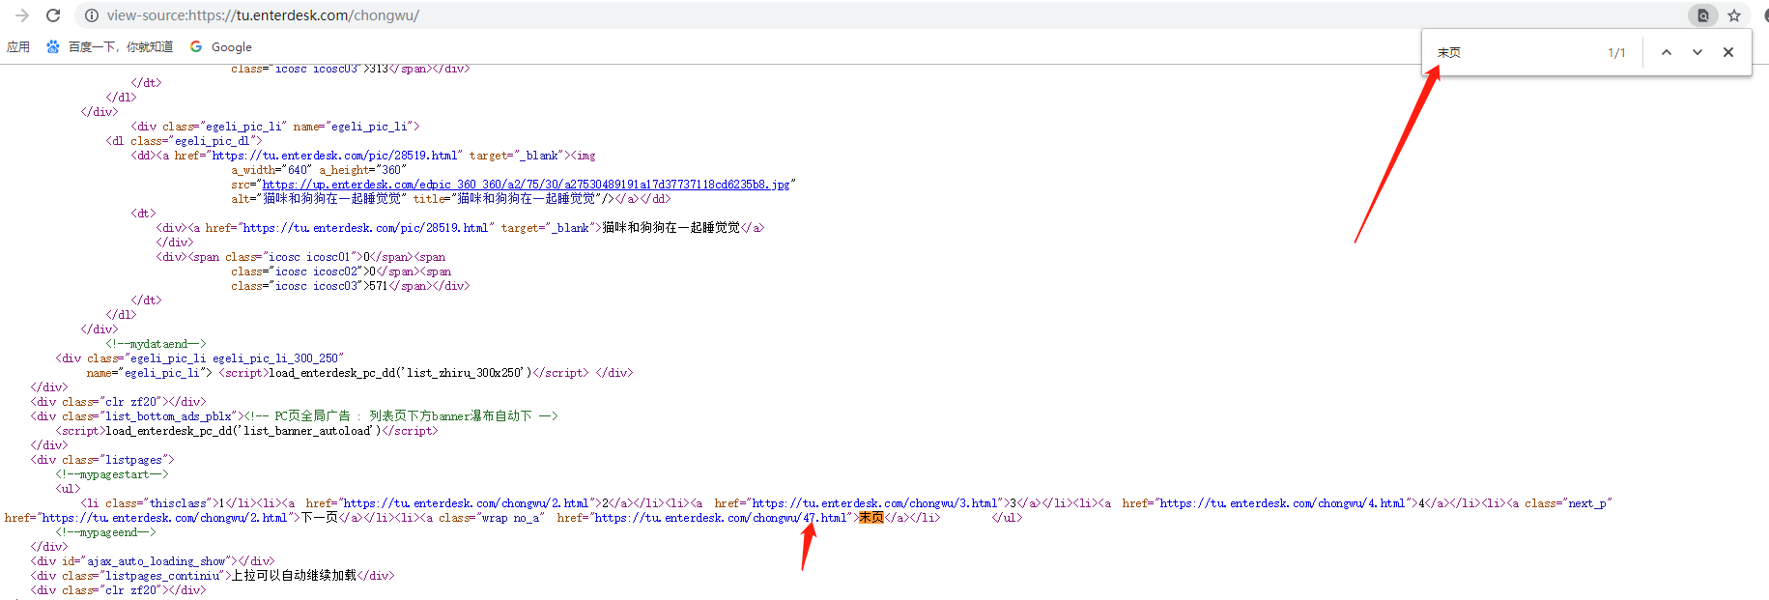Click the 1/1 match counter
This screenshot has height=600, width=1769.
1616,53
